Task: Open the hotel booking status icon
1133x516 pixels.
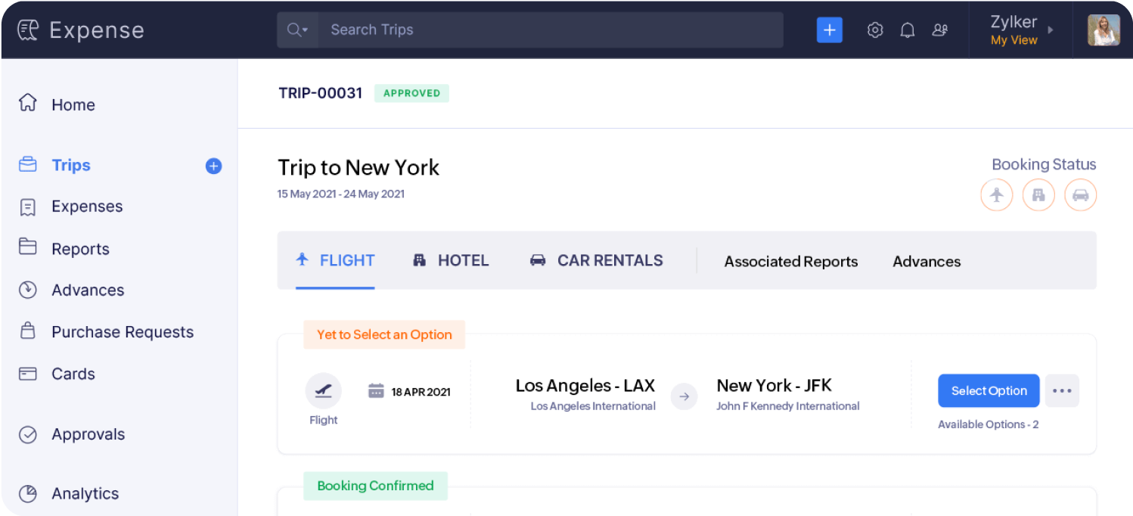Action: [x=1038, y=194]
